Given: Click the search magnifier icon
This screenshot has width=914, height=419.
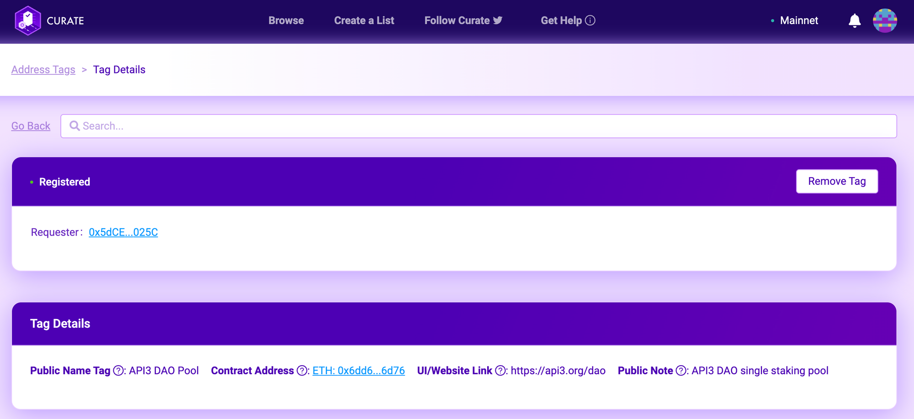Looking at the screenshot, I should coord(74,126).
